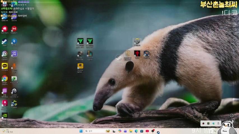
Task: Open the Battle.net desktop shortcut
Action: [4, 16]
